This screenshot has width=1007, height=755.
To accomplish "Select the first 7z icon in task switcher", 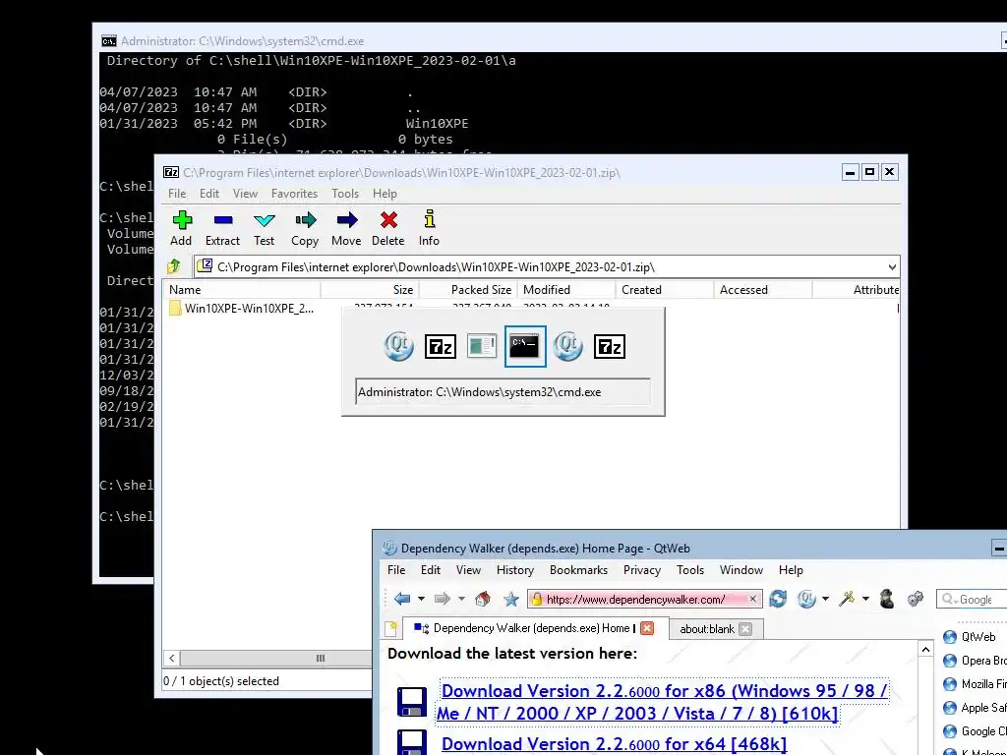I will [x=441, y=346].
